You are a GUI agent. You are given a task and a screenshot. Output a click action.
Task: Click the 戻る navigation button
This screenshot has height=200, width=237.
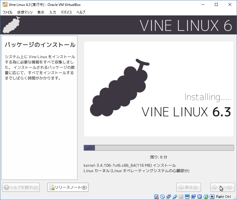(189, 187)
